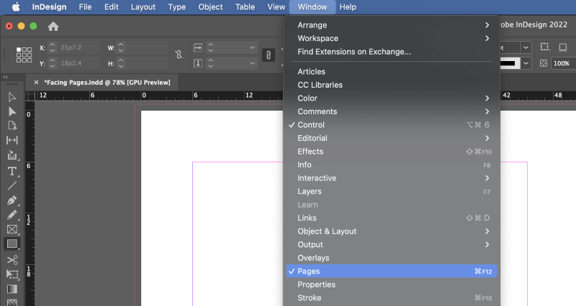Open the Layout menu
The width and height of the screenshot is (576, 306).
point(143,7)
